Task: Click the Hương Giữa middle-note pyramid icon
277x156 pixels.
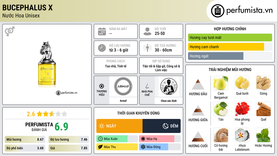Action: tap(198, 110)
